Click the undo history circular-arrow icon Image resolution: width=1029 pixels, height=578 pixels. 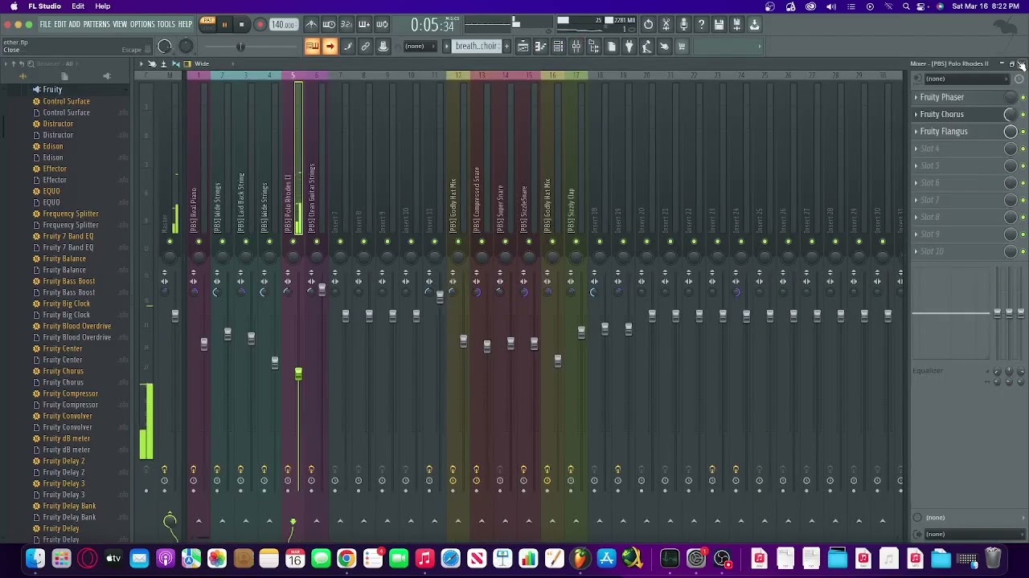[x=648, y=25]
